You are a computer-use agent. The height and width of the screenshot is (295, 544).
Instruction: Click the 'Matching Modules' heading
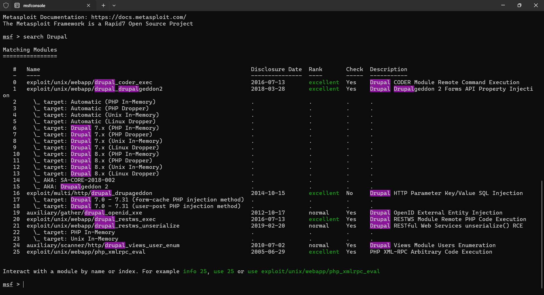tap(30, 50)
